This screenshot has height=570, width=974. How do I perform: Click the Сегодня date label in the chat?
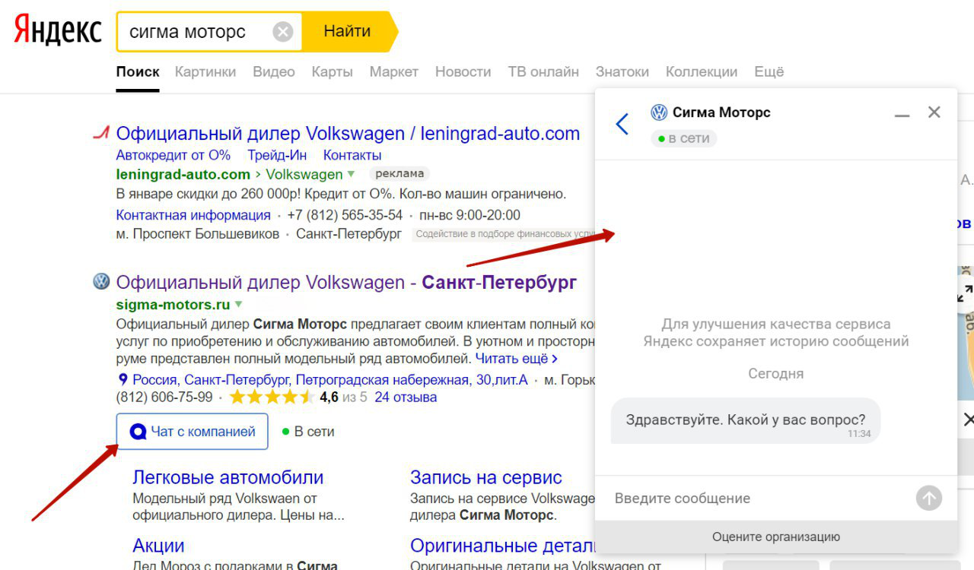[775, 373]
